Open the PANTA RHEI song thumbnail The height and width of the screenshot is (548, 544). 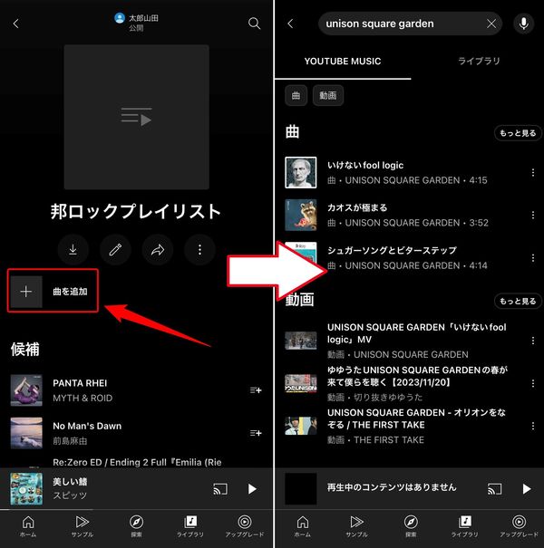point(26,390)
